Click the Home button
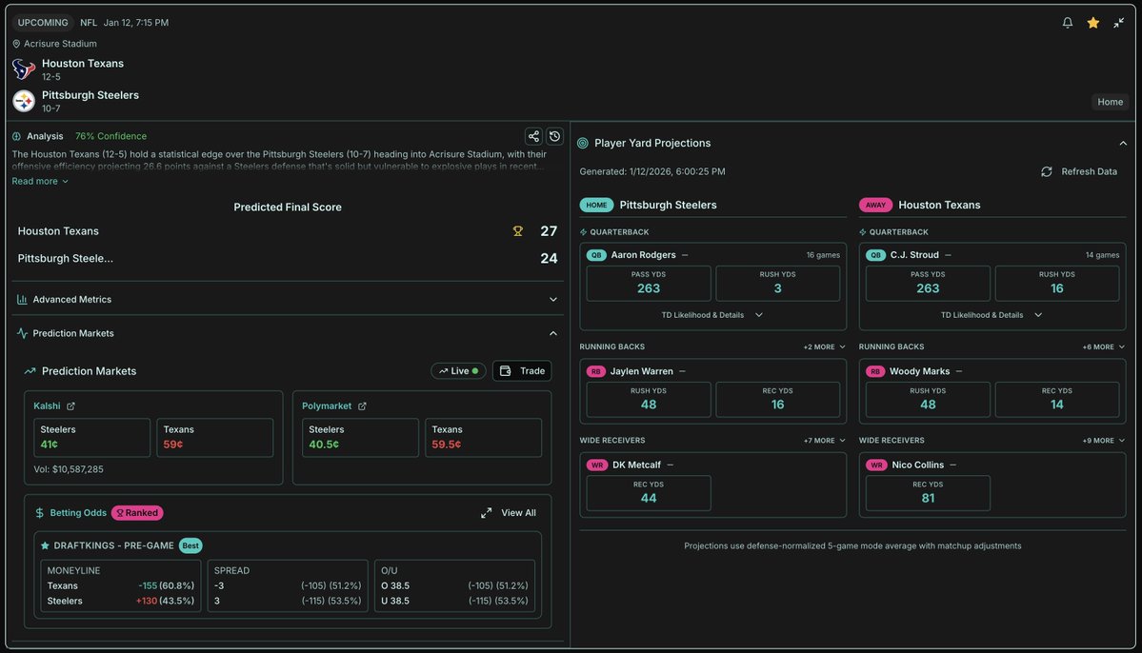The image size is (1142, 653). [x=1110, y=102]
